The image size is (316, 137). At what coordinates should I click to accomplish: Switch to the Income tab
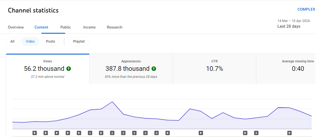[x=90, y=27]
